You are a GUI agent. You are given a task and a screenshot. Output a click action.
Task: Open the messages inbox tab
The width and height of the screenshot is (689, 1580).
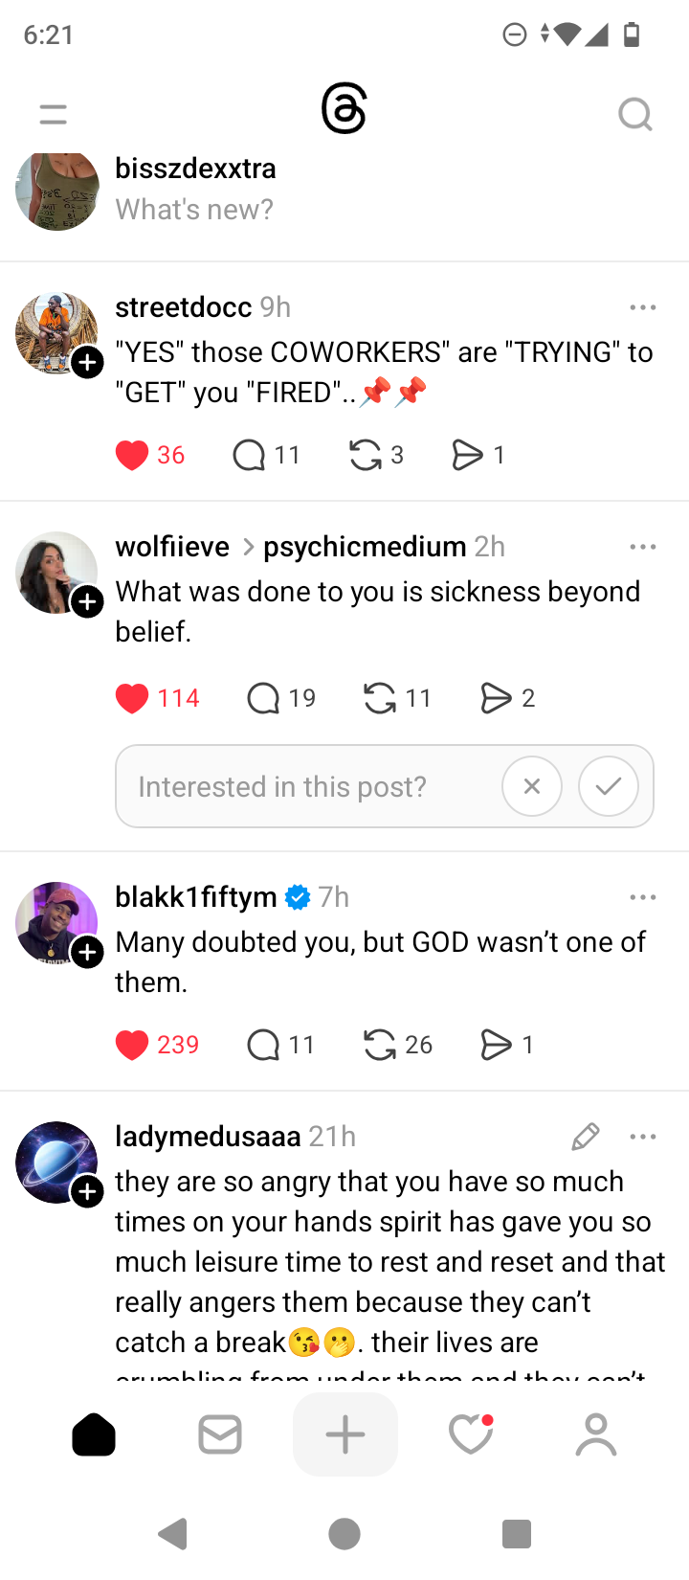point(220,1434)
